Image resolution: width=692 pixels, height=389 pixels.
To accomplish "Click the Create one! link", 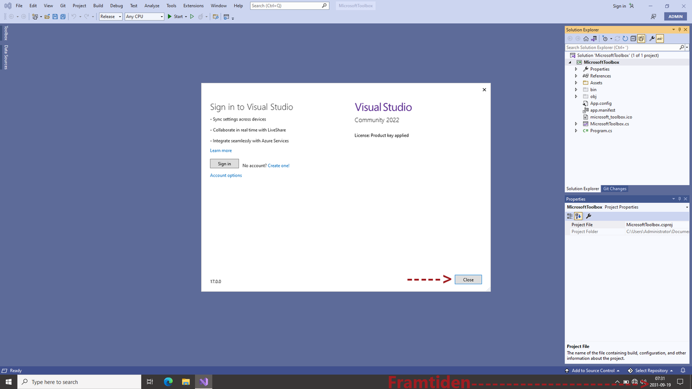I will (278, 165).
